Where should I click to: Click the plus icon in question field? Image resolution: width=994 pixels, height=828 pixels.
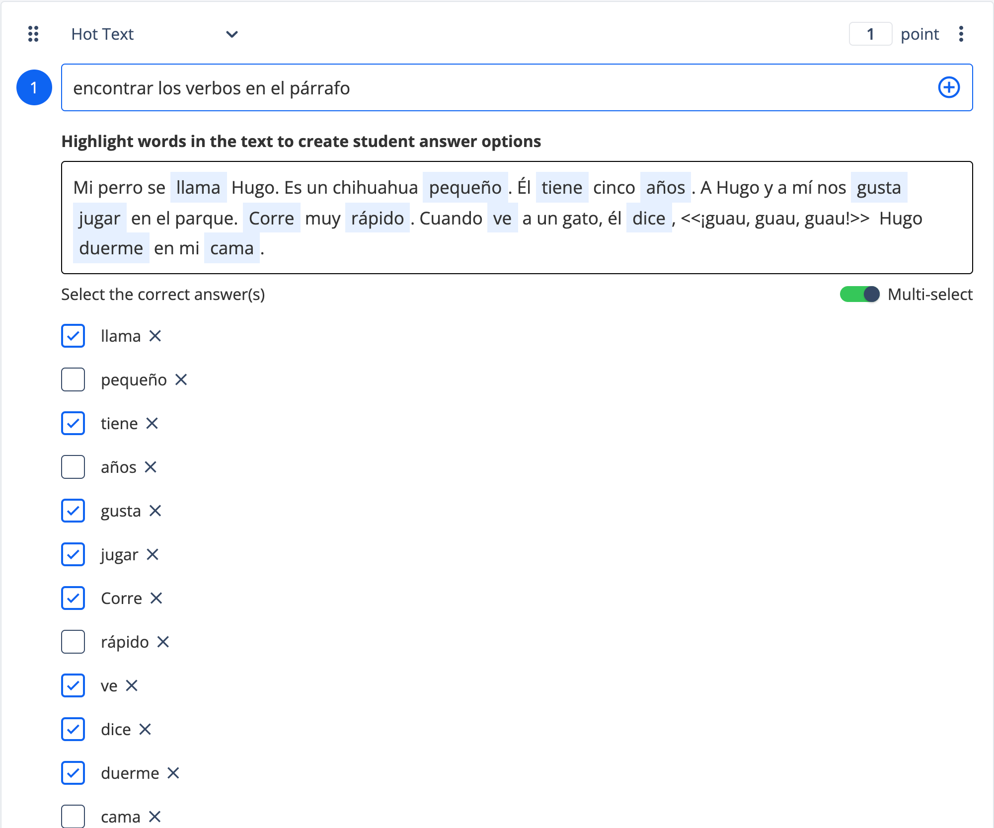[948, 88]
